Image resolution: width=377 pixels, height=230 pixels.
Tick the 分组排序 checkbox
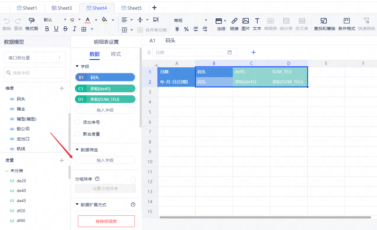click(x=133, y=179)
